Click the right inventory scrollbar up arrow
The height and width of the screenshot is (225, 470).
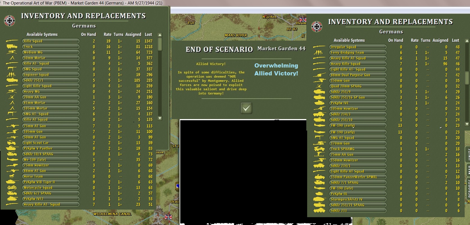467,41
